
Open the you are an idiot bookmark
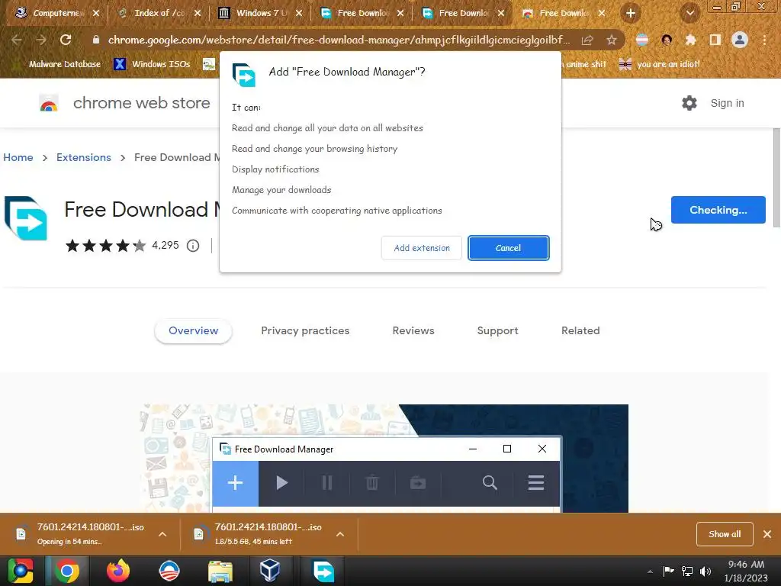click(x=659, y=64)
